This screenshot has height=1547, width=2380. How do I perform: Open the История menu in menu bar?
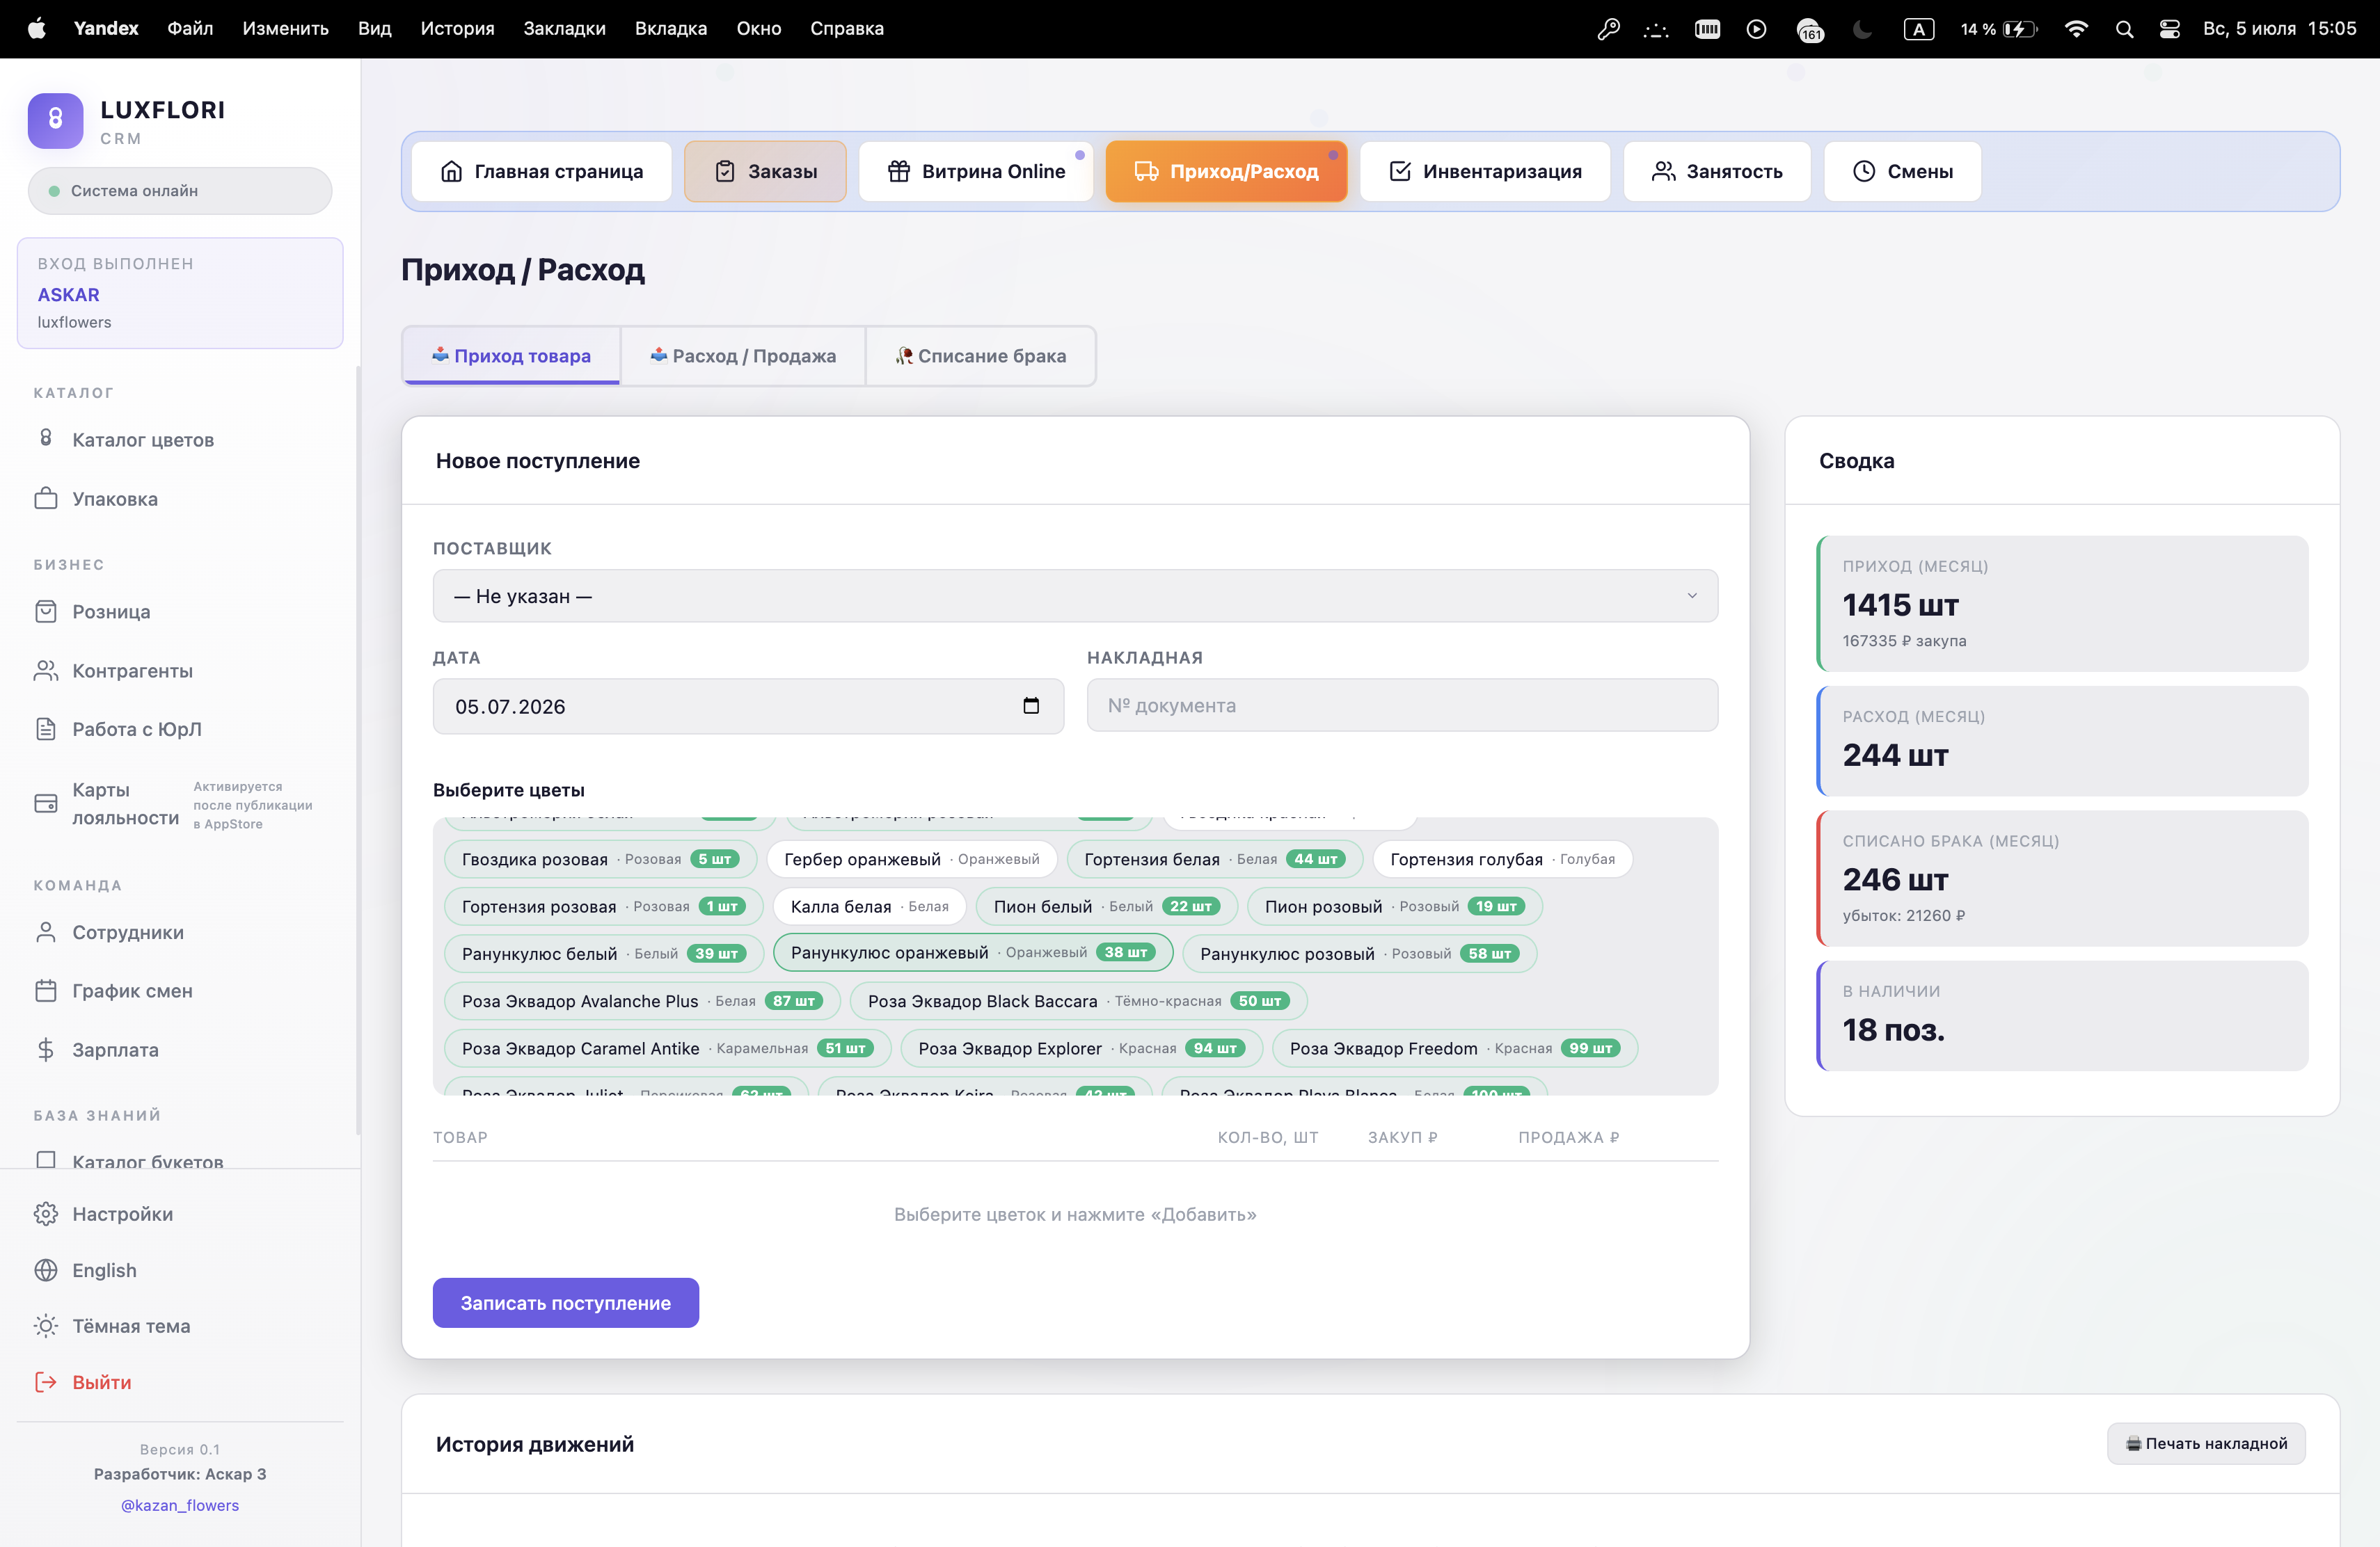click(457, 28)
